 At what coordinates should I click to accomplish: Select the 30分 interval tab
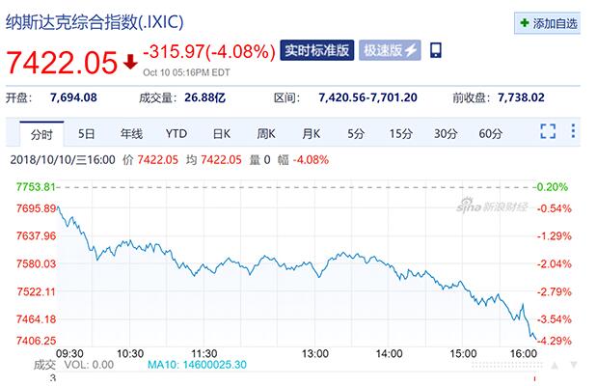pos(445,132)
